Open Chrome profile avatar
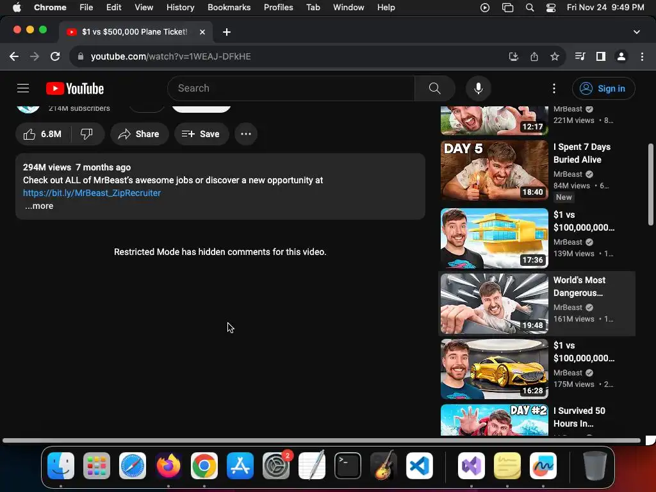This screenshot has width=656, height=492. pyautogui.click(x=621, y=56)
